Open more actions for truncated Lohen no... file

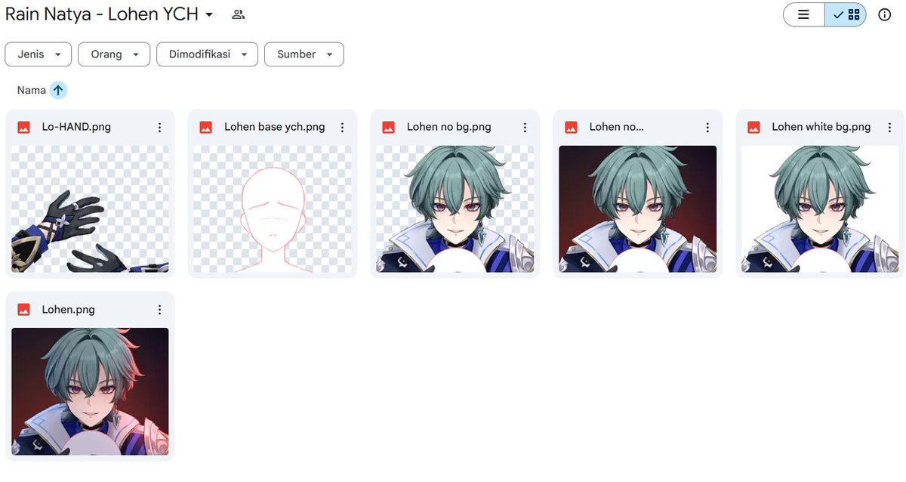point(707,128)
